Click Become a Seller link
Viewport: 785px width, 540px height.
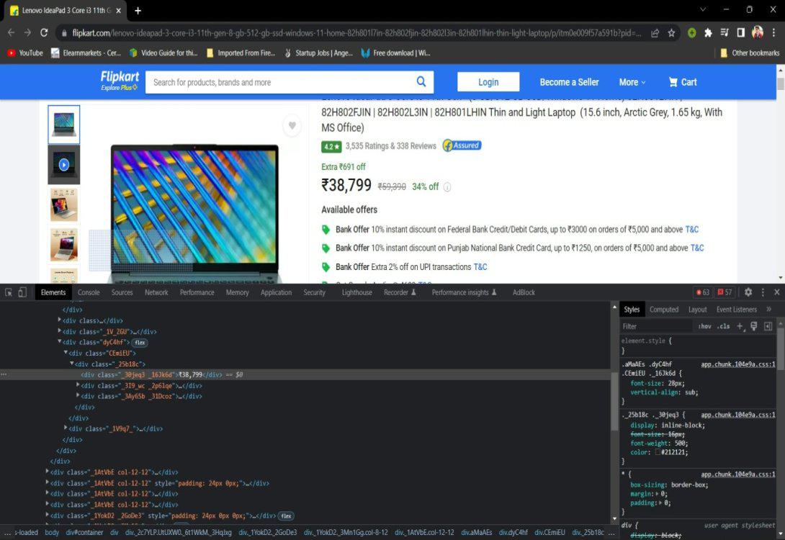[569, 82]
